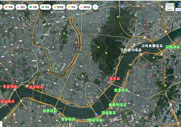Open the 아차산 (295.7m) mountain marker
The image size is (181, 127).
tap(106, 53)
